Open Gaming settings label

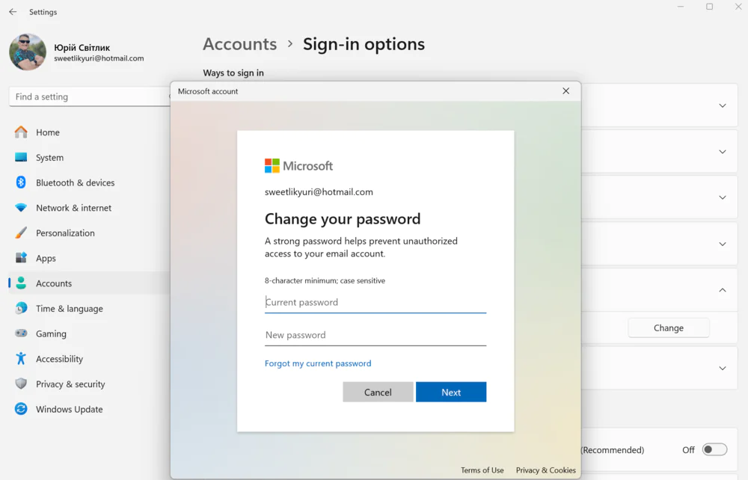click(x=51, y=333)
